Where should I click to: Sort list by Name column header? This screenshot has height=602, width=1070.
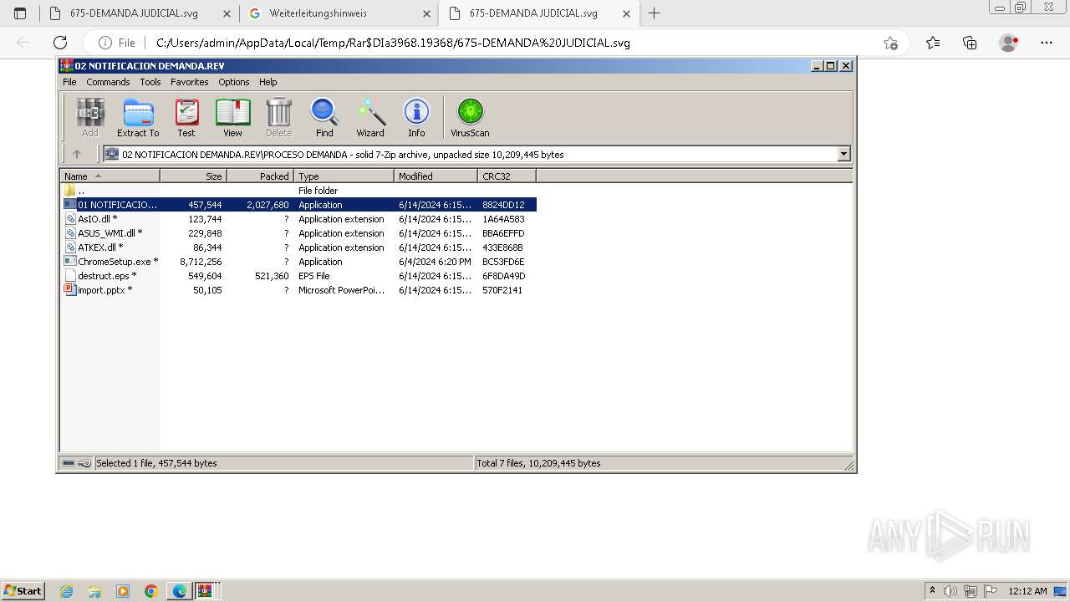(110, 176)
